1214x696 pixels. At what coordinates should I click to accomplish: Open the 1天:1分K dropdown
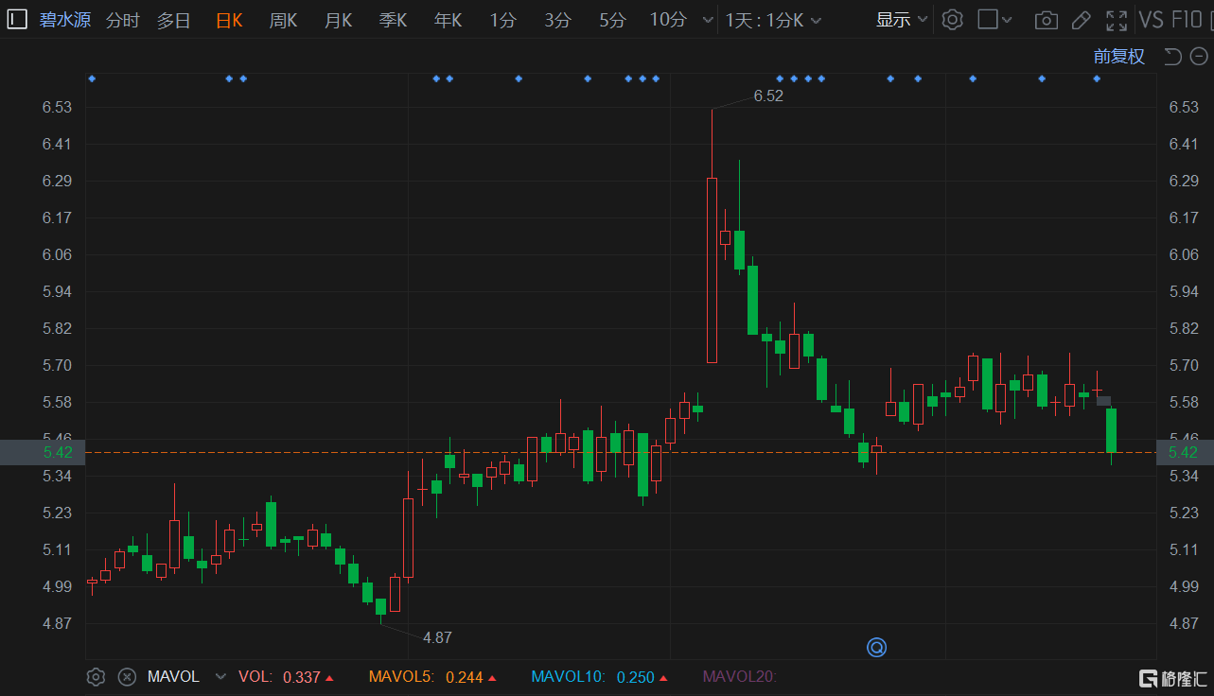click(x=773, y=20)
